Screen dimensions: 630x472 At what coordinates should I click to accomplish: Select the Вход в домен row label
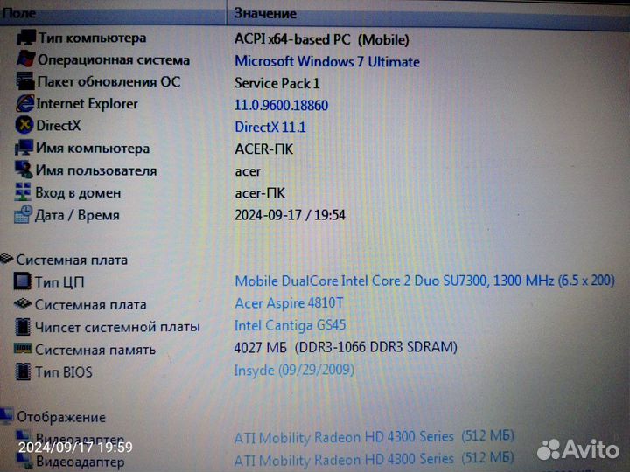pyautogui.click(x=78, y=193)
